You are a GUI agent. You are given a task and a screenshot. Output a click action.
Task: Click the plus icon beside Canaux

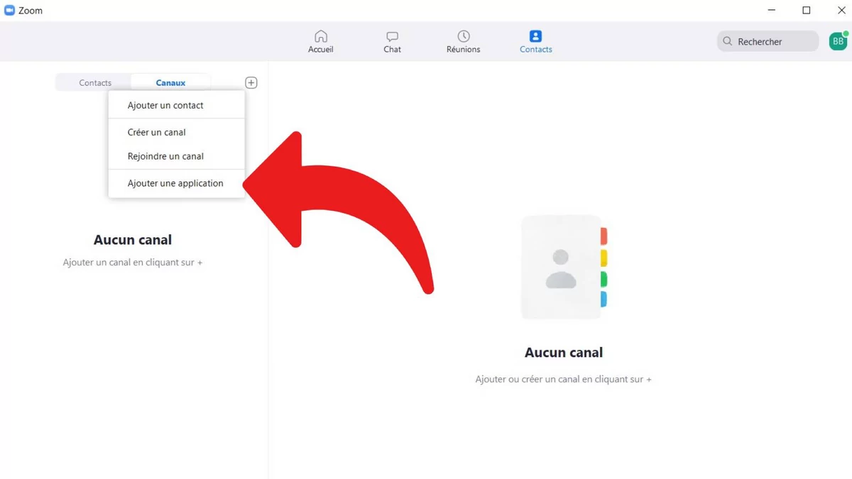click(x=251, y=83)
